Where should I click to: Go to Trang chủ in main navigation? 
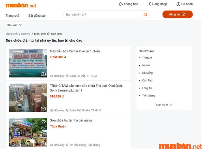(12, 16)
